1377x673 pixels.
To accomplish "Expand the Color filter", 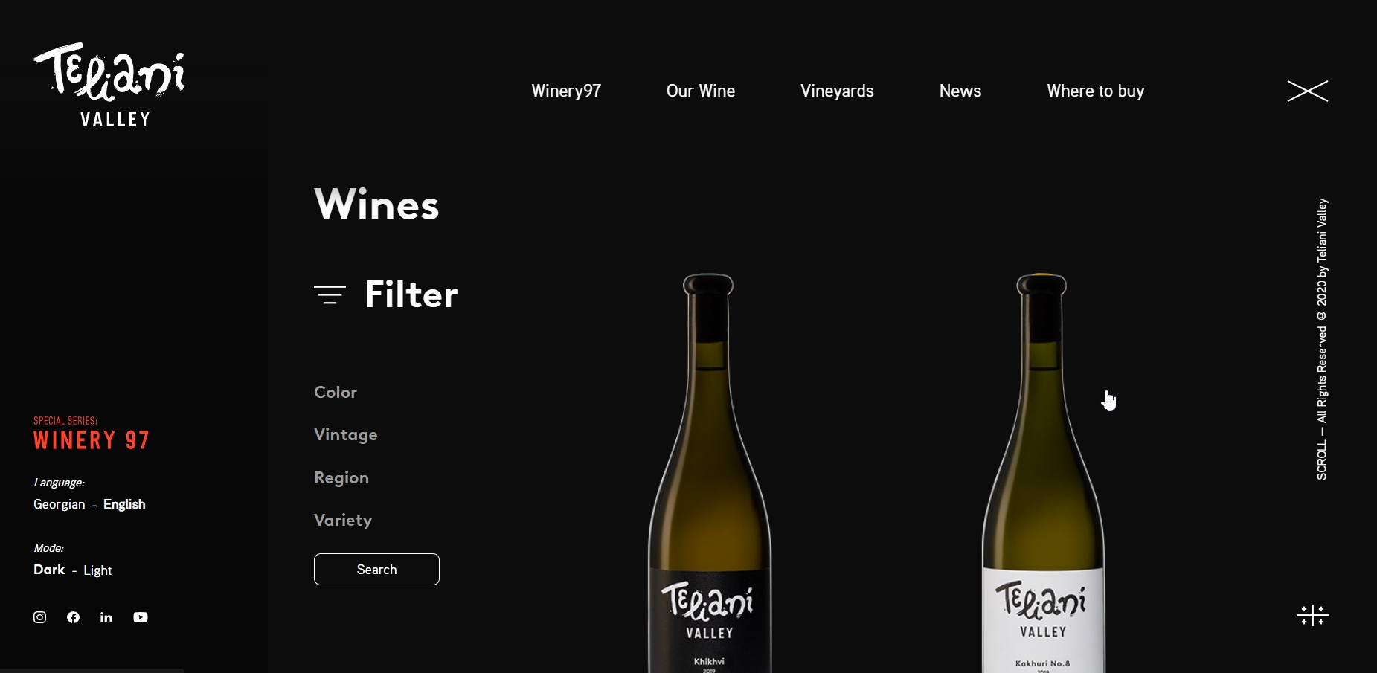I will (x=336, y=392).
